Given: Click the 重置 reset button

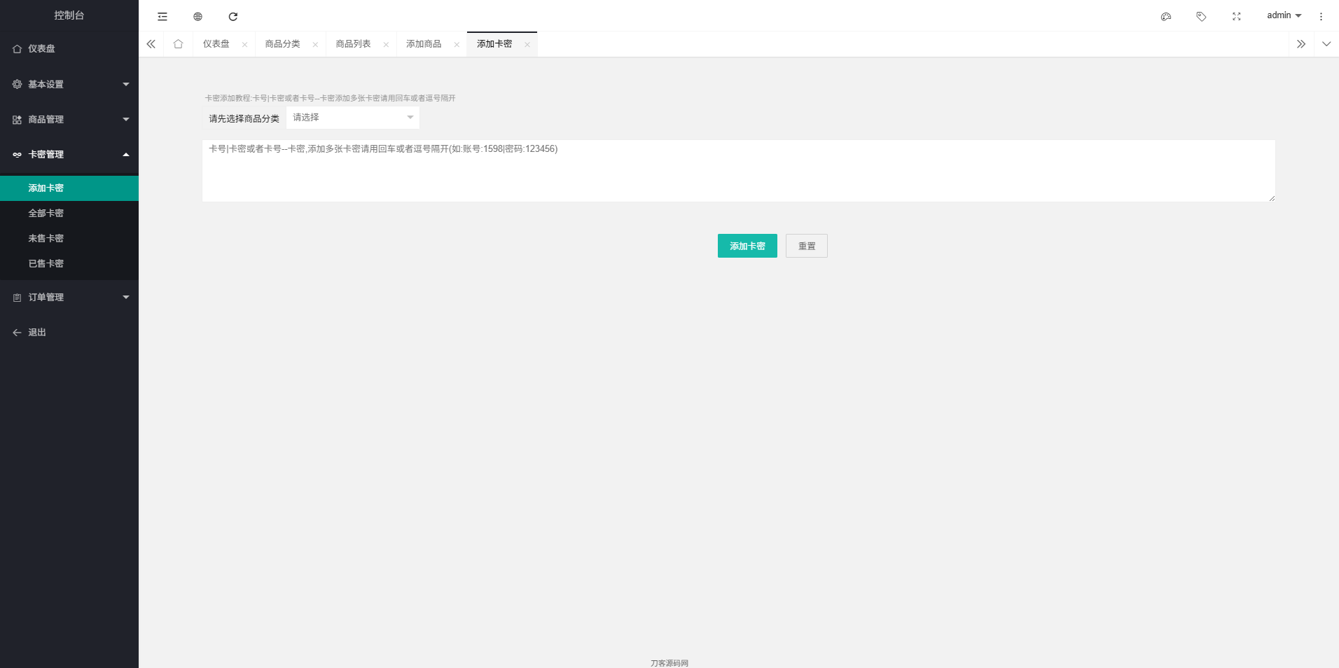Looking at the screenshot, I should pos(806,246).
